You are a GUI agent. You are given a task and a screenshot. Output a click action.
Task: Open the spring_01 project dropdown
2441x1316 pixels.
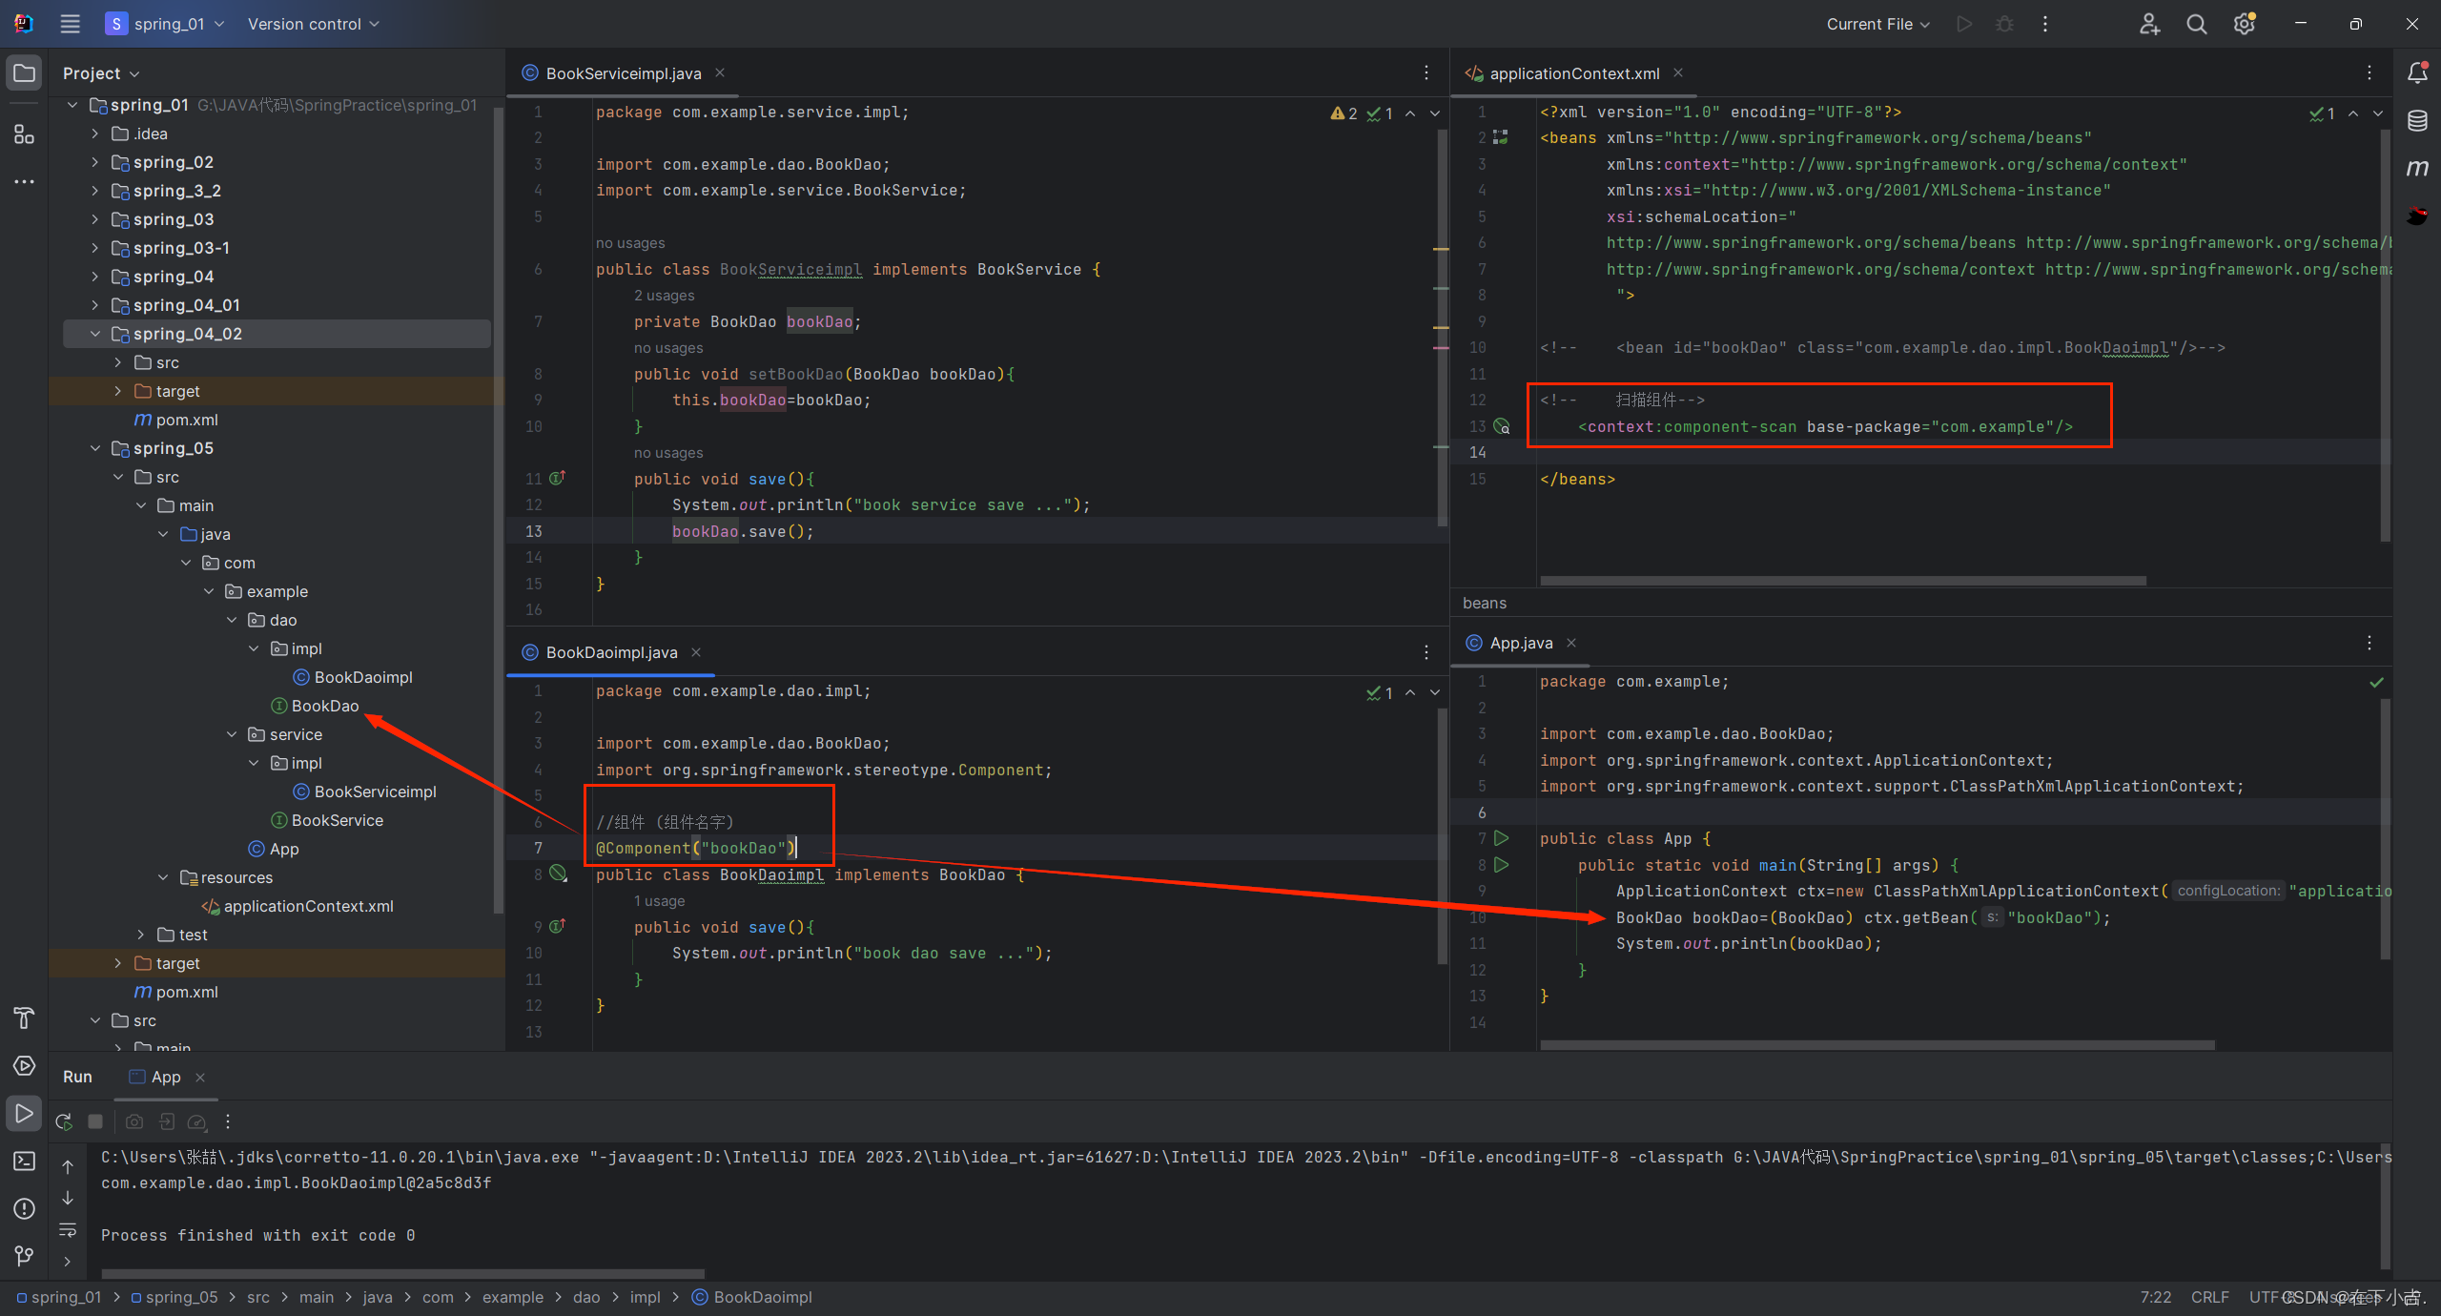[165, 24]
